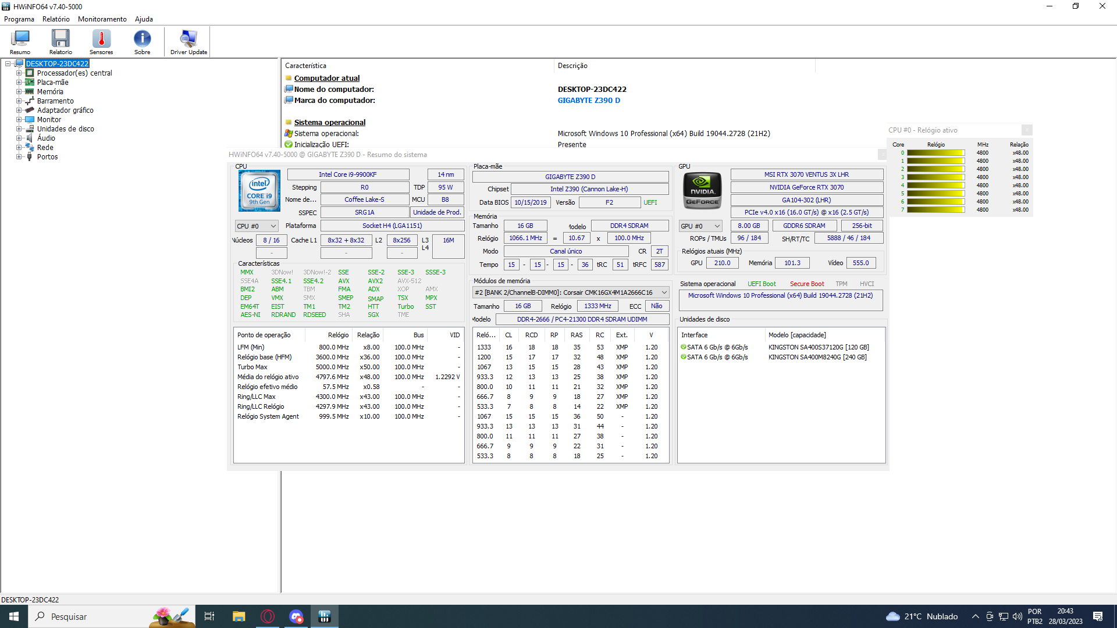This screenshot has width=1117, height=628.
Task: Expand Processador(es) central tree node
Action: coord(19,73)
